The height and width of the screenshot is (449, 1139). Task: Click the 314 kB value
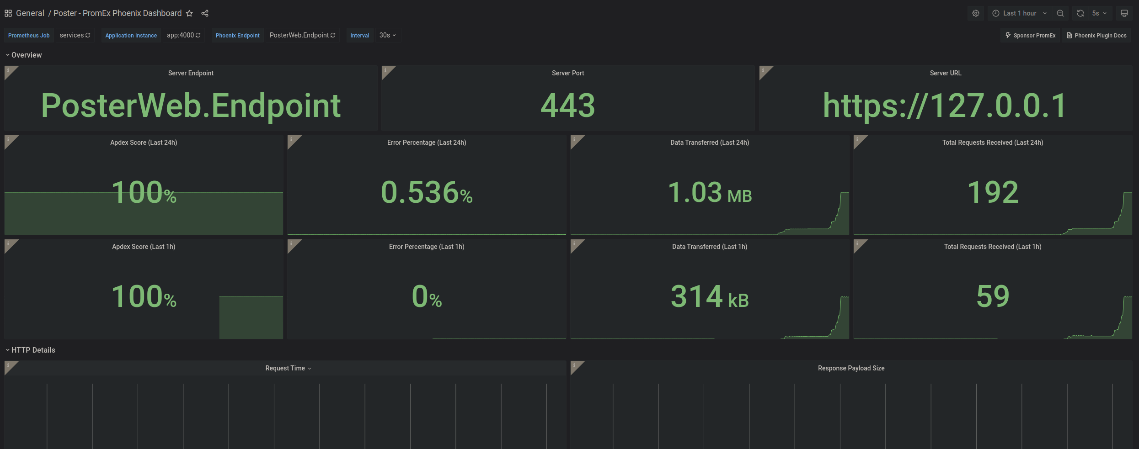tap(710, 296)
